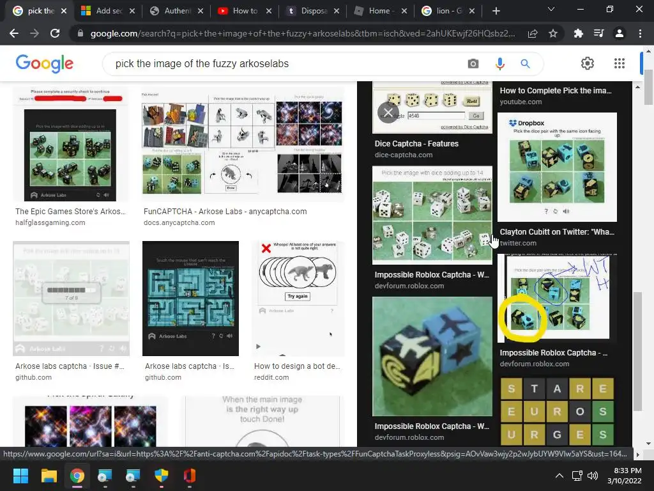Switch to the Authent tab
Image resolution: width=654 pixels, height=491 pixels.
[x=178, y=12]
